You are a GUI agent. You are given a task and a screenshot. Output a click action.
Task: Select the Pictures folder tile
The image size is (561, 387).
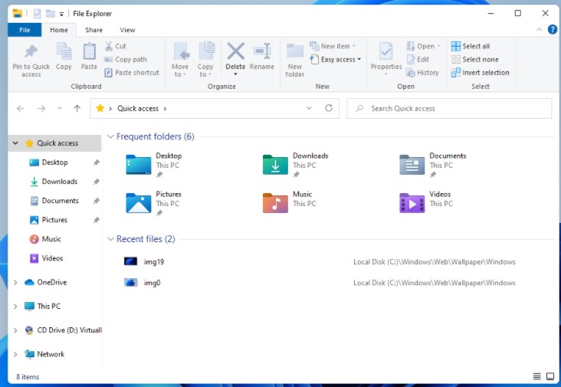(154, 203)
